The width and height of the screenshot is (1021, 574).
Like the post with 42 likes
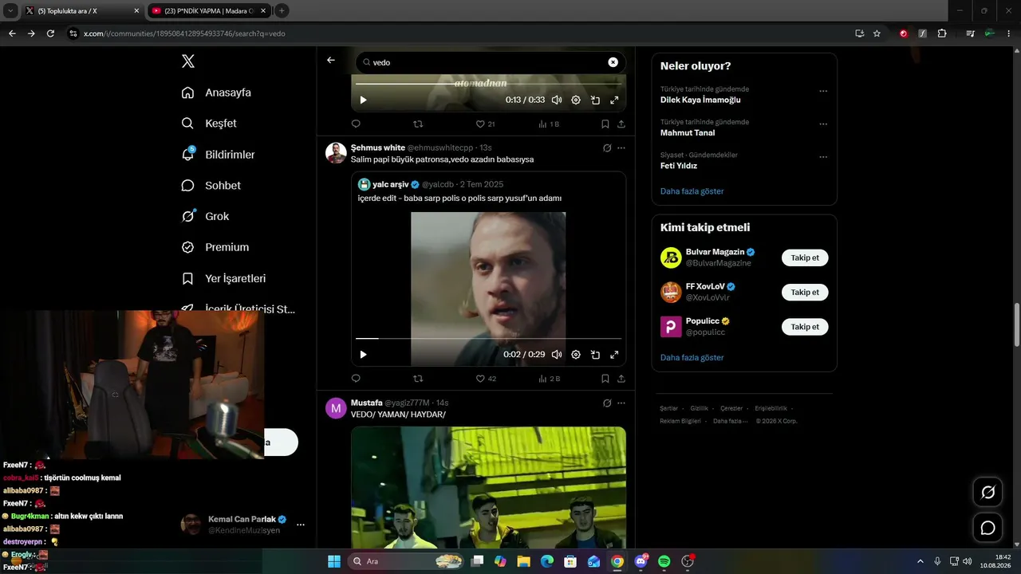coord(486,379)
